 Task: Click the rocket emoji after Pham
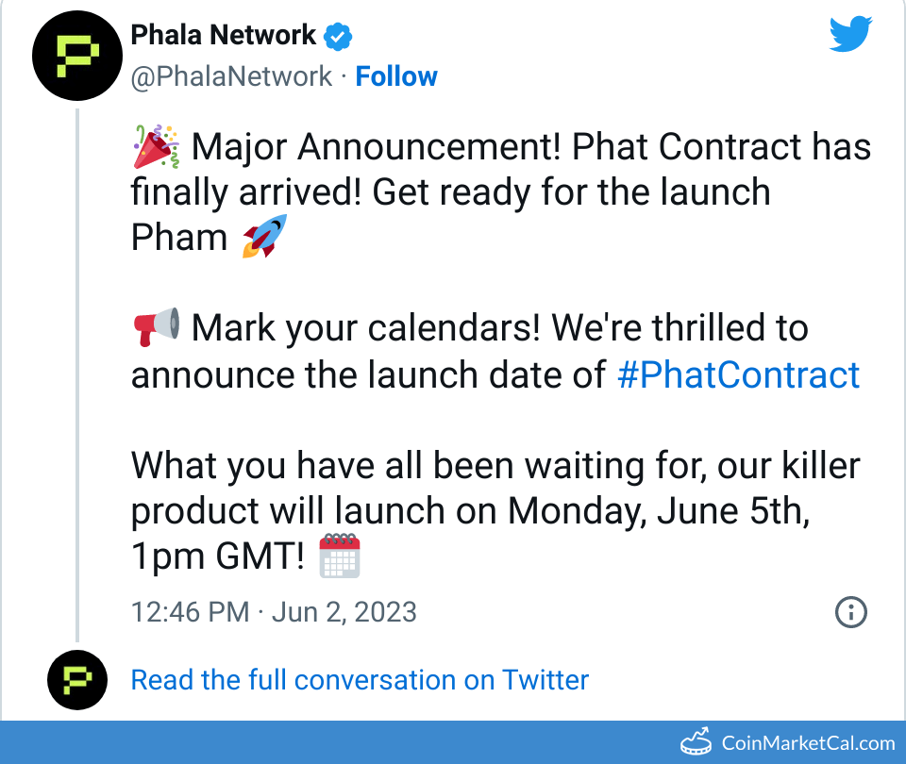click(263, 238)
